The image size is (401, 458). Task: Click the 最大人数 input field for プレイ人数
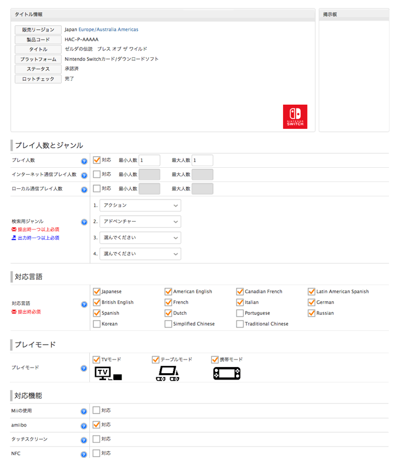(203, 160)
